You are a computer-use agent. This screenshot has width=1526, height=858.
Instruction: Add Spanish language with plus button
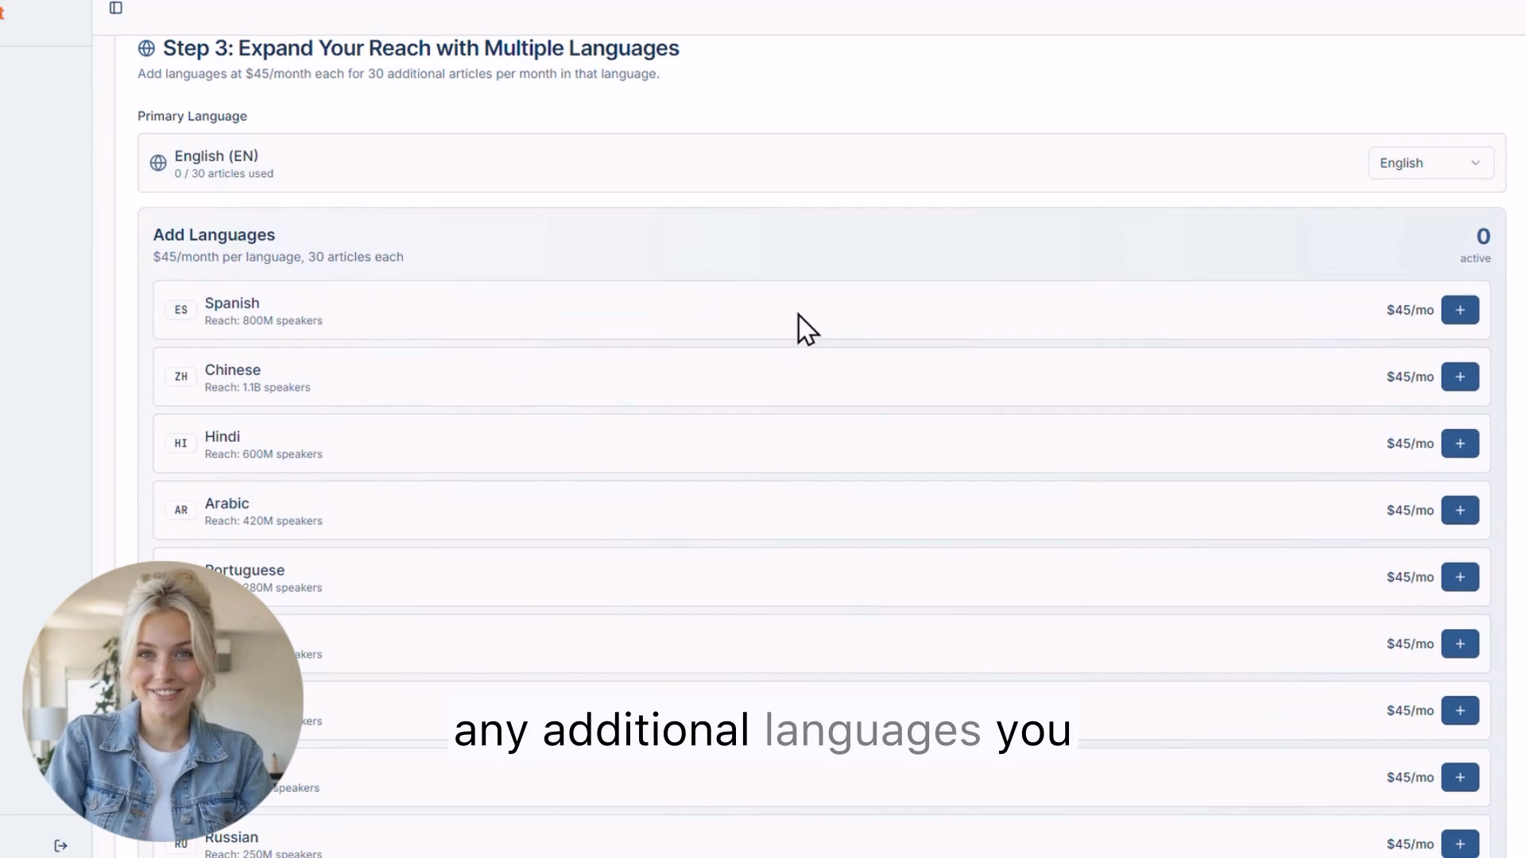(1459, 310)
